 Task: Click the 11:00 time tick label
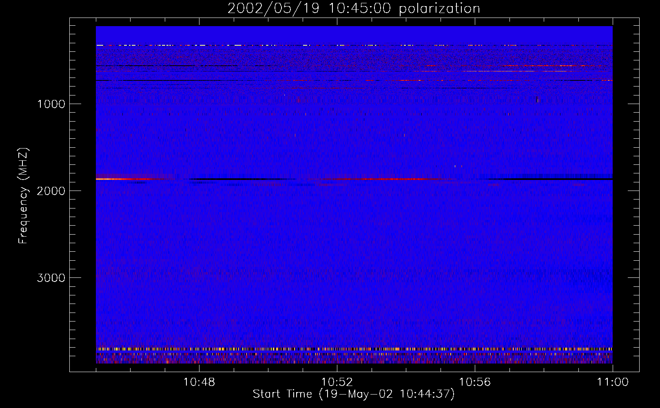613,382
